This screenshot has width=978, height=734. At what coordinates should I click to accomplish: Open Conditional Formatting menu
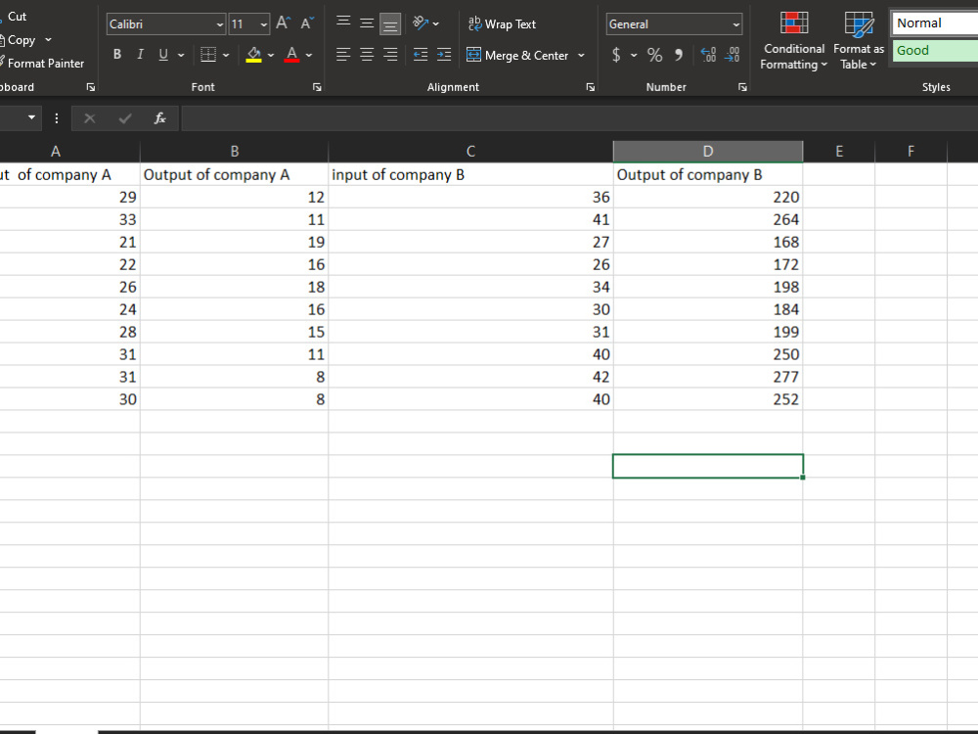794,40
